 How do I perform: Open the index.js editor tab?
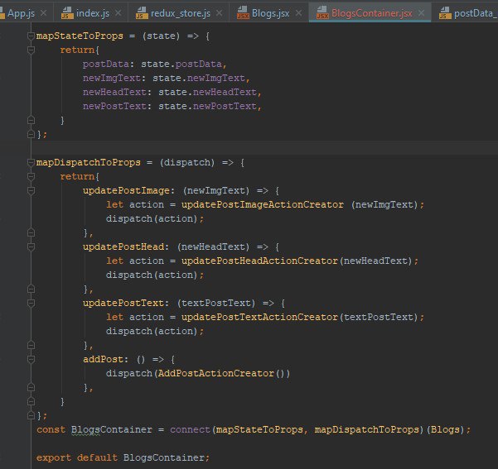coord(91,12)
